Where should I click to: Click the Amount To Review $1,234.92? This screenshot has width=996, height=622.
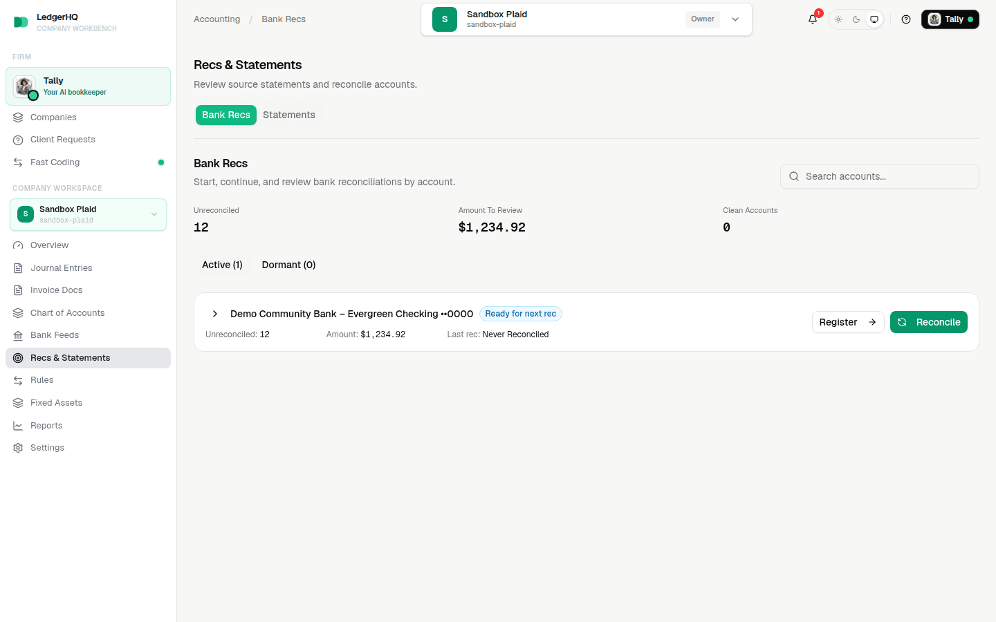coord(492,227)
